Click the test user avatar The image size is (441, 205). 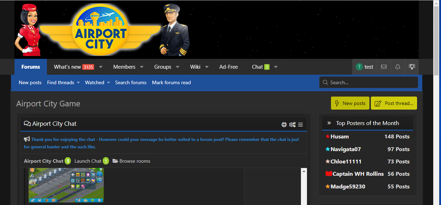coord(359,67)
